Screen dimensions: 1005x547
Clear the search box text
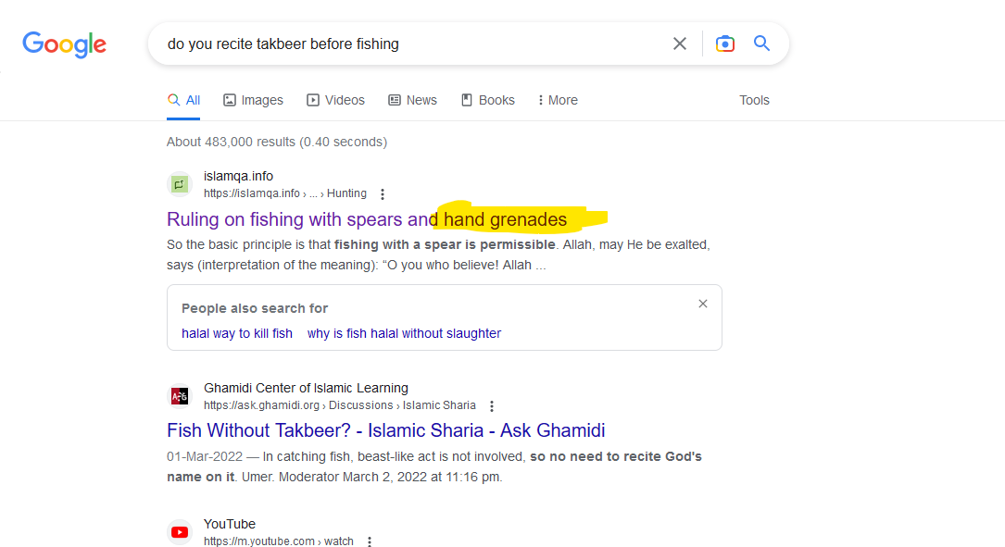coord(680,44)
